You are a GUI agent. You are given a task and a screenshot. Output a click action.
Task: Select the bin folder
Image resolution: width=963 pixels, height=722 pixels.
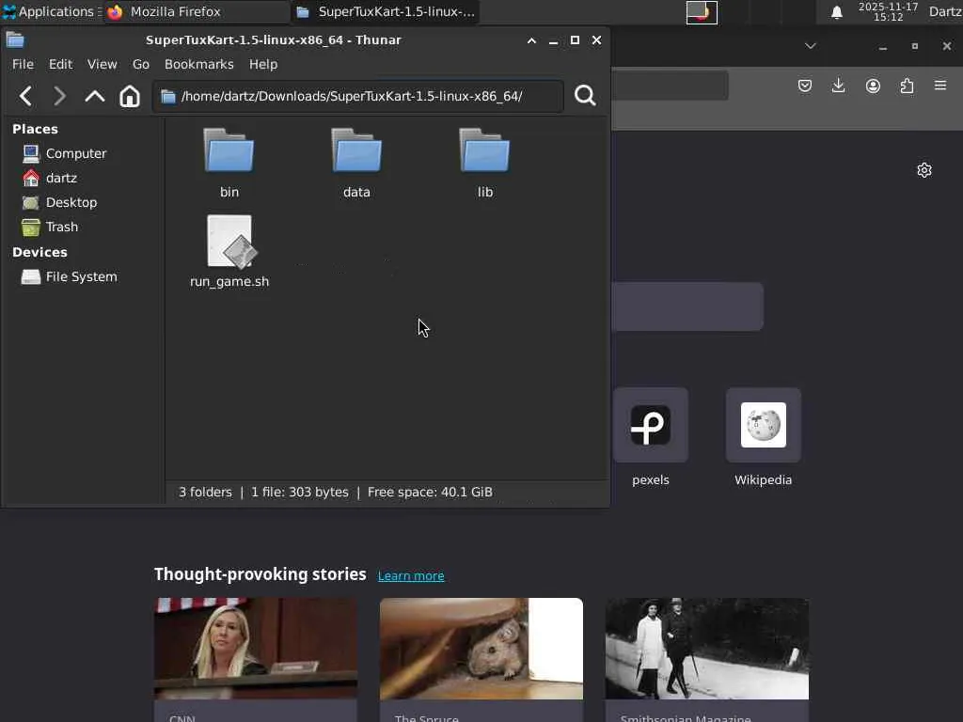(229, 164)
